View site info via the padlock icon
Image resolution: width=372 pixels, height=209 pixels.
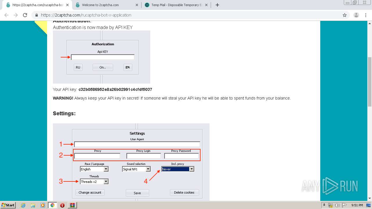(x=37, y=15)
